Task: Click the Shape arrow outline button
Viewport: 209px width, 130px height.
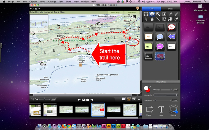Action: 150,109
